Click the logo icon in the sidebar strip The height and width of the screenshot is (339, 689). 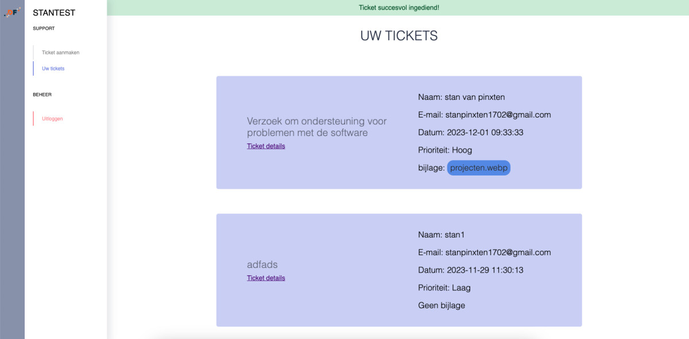point(12,11)
